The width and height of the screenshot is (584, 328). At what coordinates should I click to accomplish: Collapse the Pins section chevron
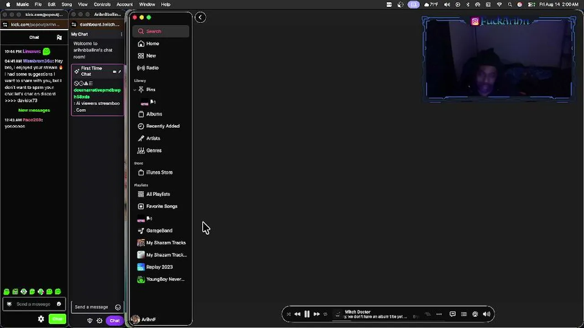coord(135,90)
